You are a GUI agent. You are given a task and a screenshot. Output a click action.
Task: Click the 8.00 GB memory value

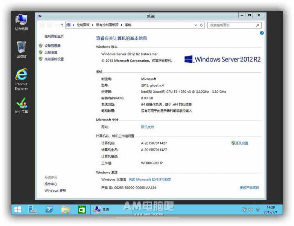pyautogui.click(x=147, y=98)
